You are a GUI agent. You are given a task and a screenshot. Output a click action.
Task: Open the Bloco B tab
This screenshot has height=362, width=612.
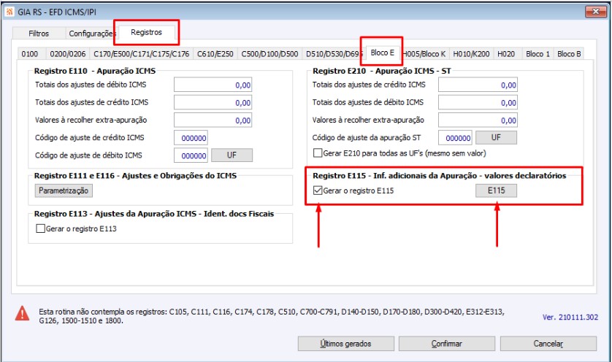[x=569, y=54]
